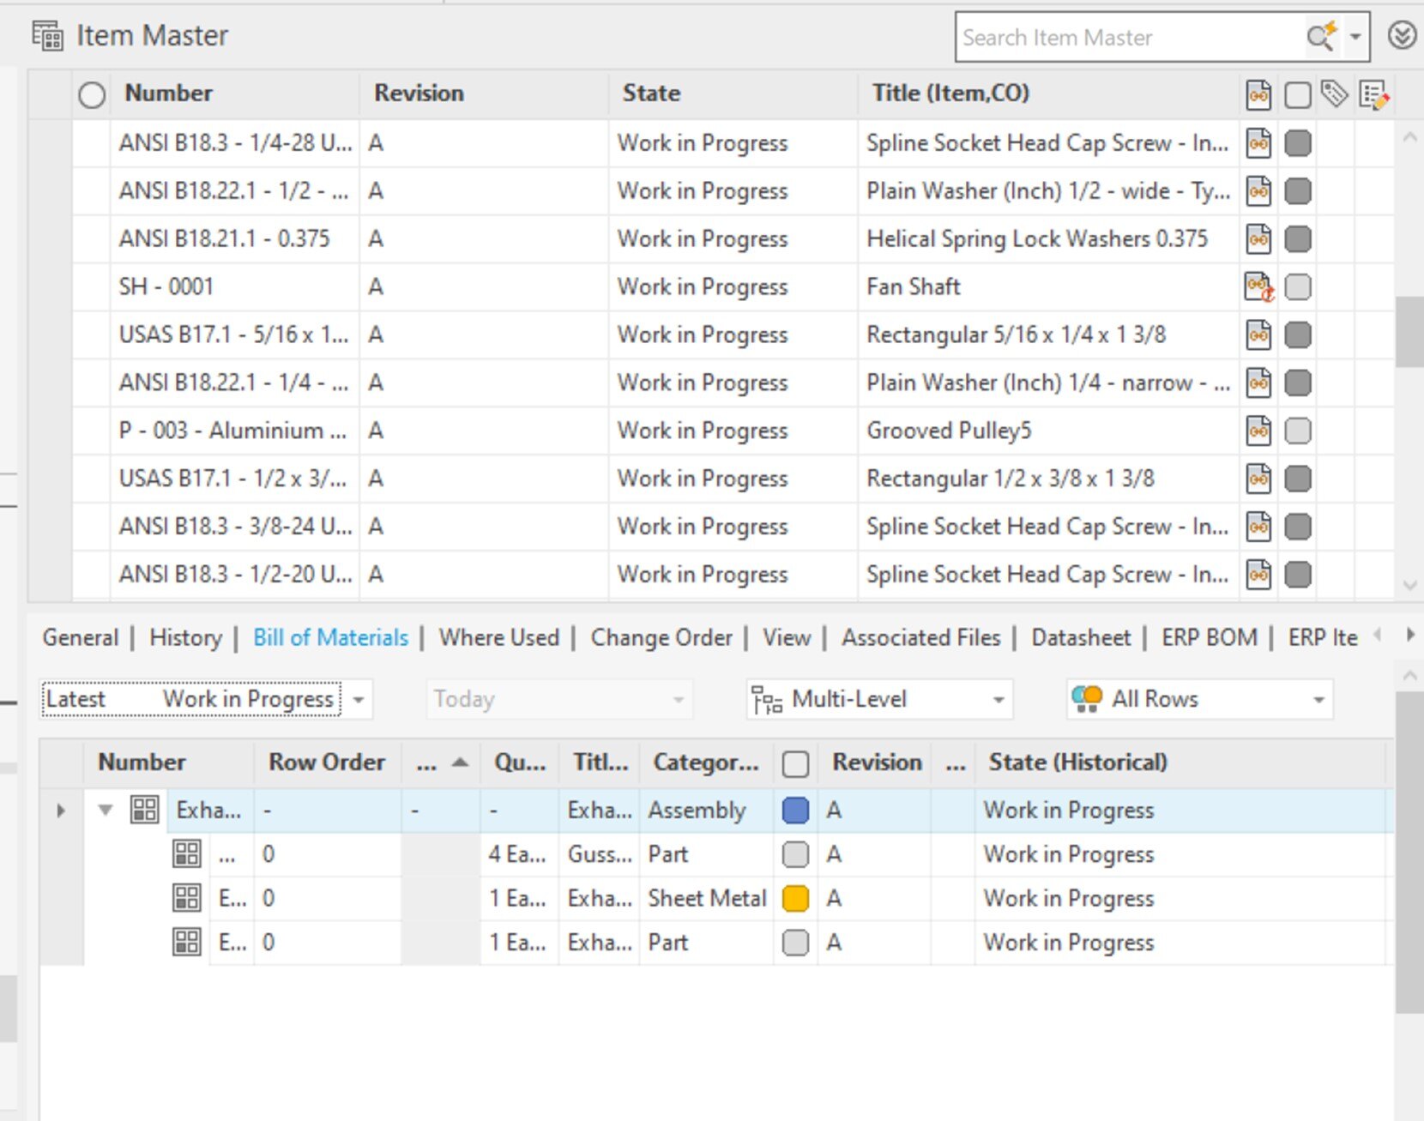Click Helical Spring Lock Washers file icon
The image size is (1424, 1121).
tap(1258, 239)
